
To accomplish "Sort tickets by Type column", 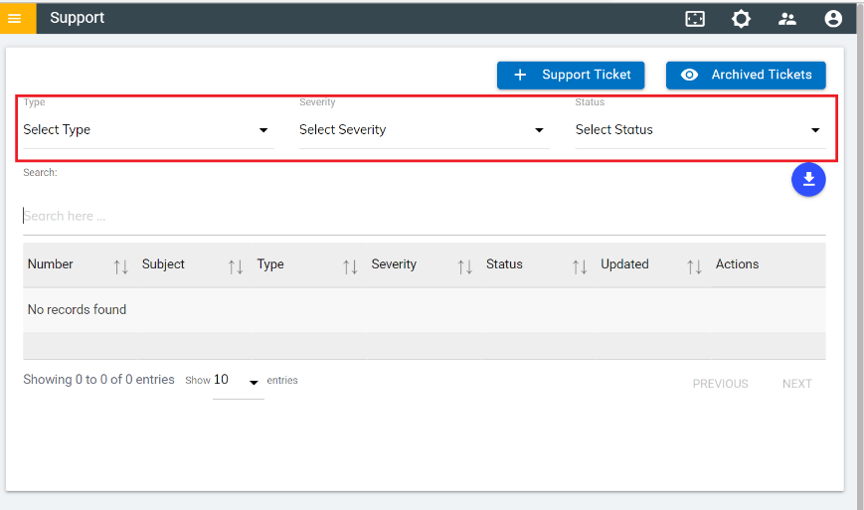I will (x=350, y=266).
